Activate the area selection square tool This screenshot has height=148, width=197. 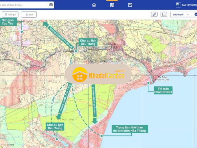[164, 14]
